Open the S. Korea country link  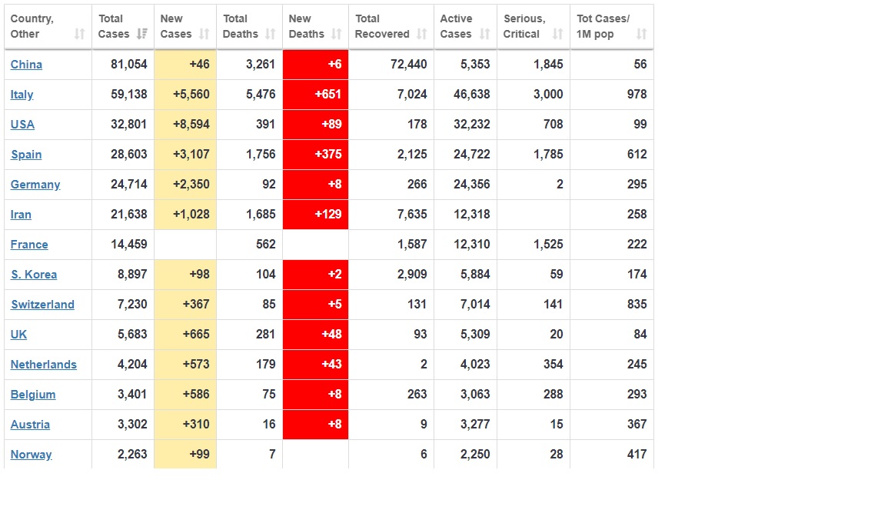34,275
